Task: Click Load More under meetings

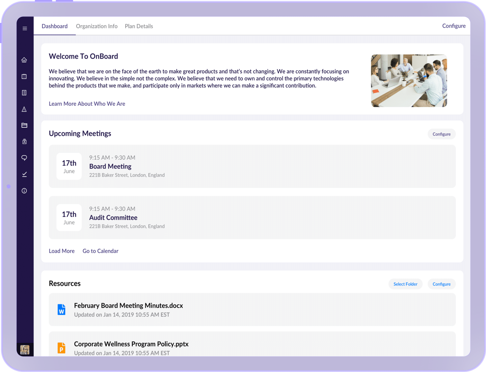Action: [x=62, y=251]
